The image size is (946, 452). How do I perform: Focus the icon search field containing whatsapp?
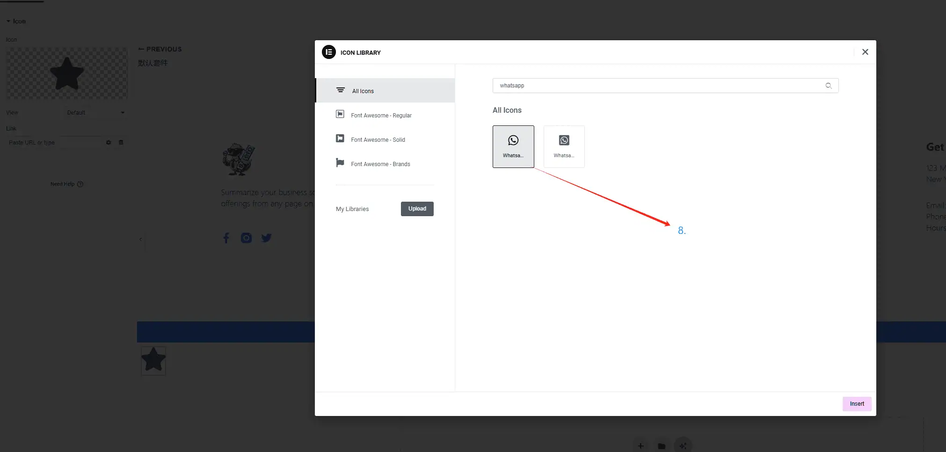click(665, 86)
